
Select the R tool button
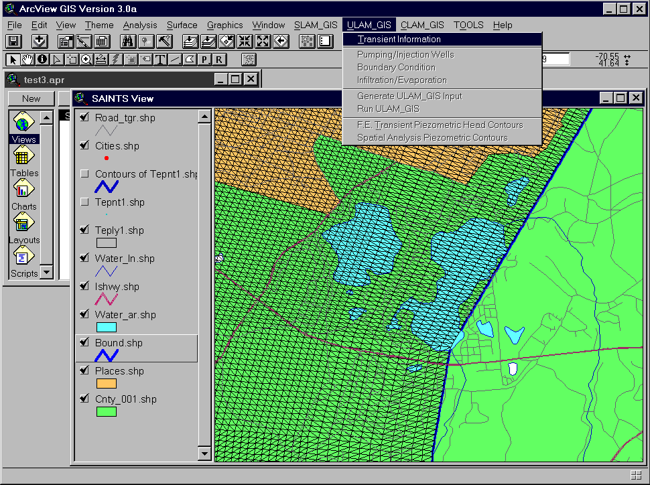point(219,60)
